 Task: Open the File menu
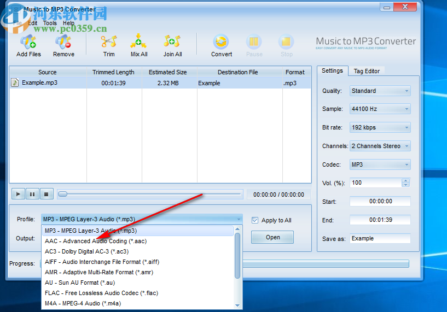click(x=18, y=23)
